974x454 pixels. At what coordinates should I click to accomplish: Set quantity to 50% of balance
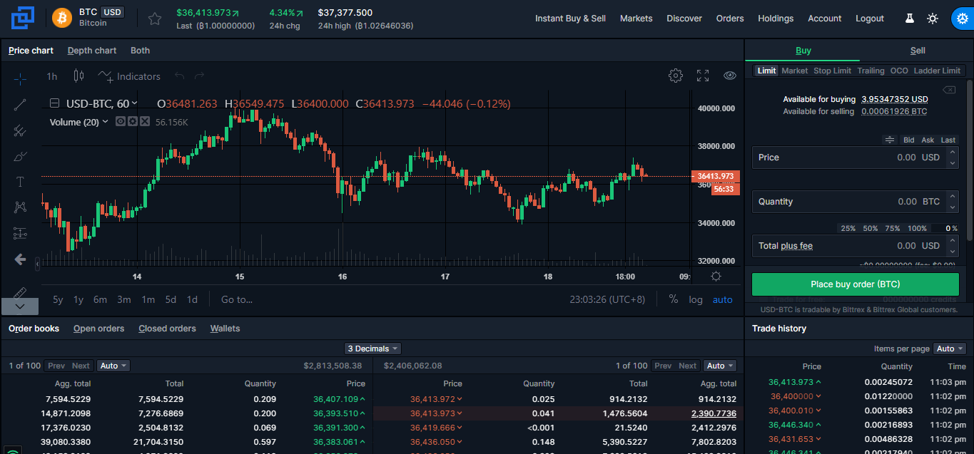click(x=870, y=228)
